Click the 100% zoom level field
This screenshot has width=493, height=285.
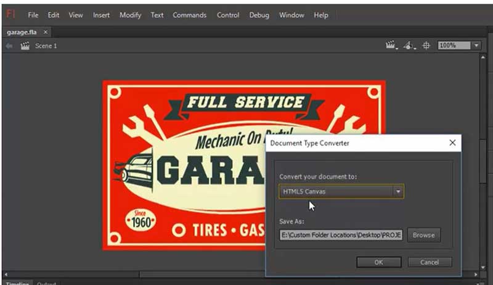(454, 45)
